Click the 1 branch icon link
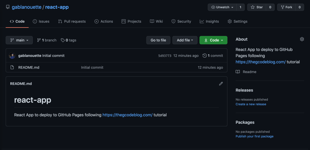Viewport: 310px width, 150px height. (x=39, y=40)
